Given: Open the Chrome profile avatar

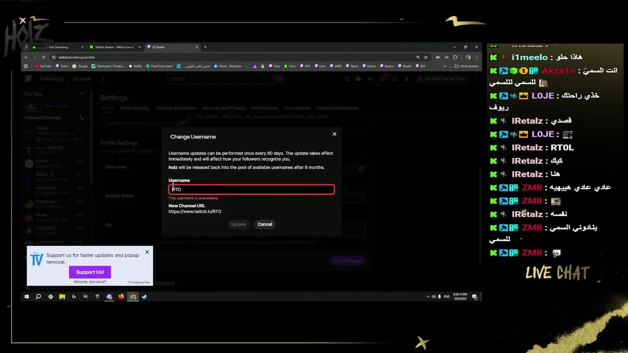Looking at the screenshot, I should (x=468, y=57).
